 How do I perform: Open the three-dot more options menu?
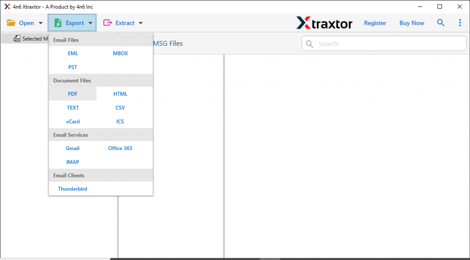coord(460,23)
